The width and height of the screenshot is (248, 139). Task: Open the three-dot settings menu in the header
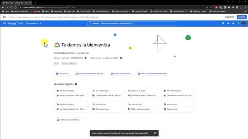[238, 24]
